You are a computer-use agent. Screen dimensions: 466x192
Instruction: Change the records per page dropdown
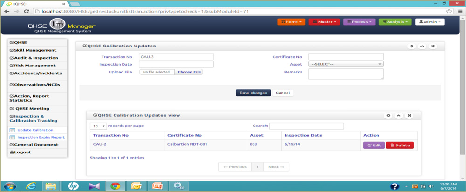pyautogui.click(x=98, y=126)
